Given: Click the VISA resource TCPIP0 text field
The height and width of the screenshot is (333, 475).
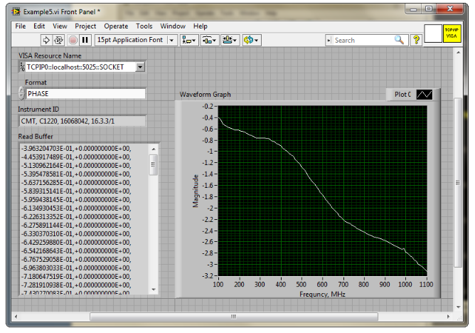Looking at the screenshot, I should [80, 67].
